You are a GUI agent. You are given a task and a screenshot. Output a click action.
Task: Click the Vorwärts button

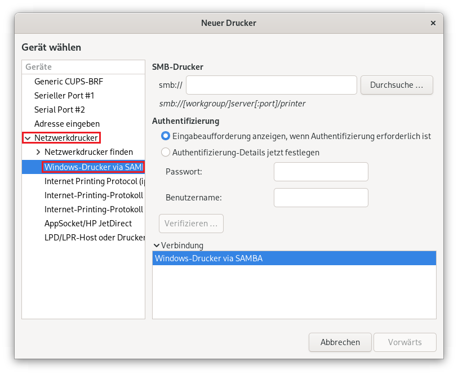click(x=405, y=342)
